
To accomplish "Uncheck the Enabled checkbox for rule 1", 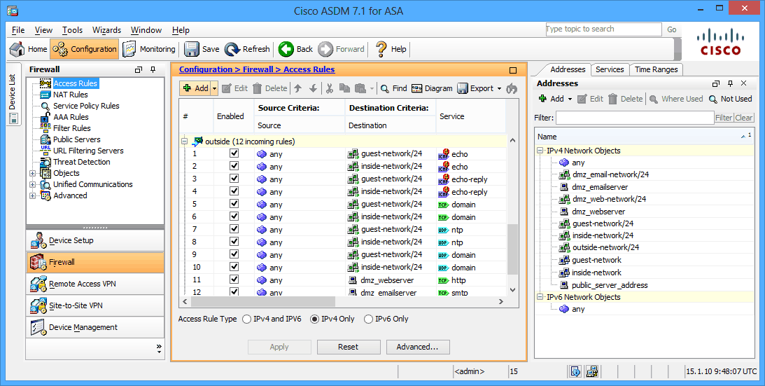I will coord(234,153).
